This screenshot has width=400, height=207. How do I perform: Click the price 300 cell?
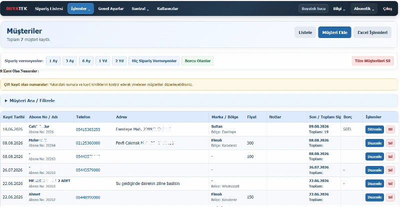pyautogui.click(x=250, y=143)
